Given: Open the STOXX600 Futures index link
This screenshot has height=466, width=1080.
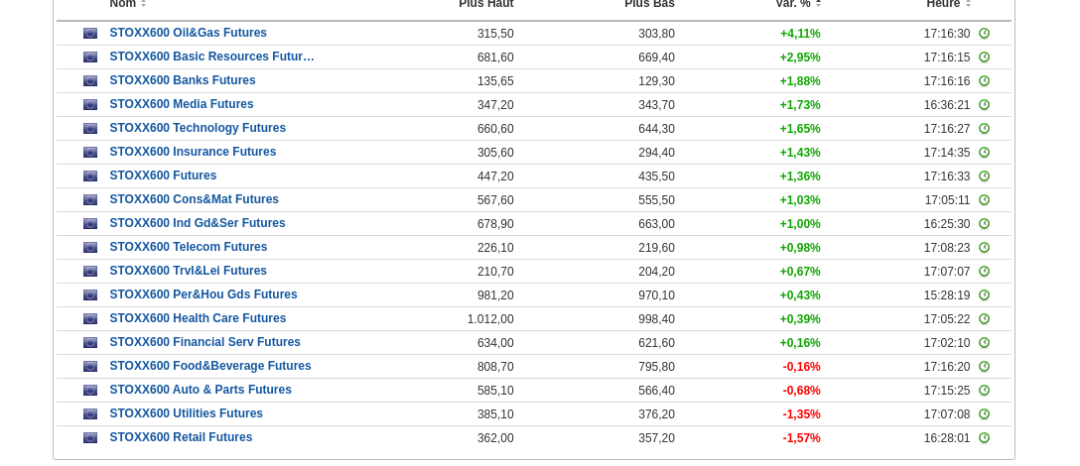Looking at the screenshot, I should (x=163, y=176).
